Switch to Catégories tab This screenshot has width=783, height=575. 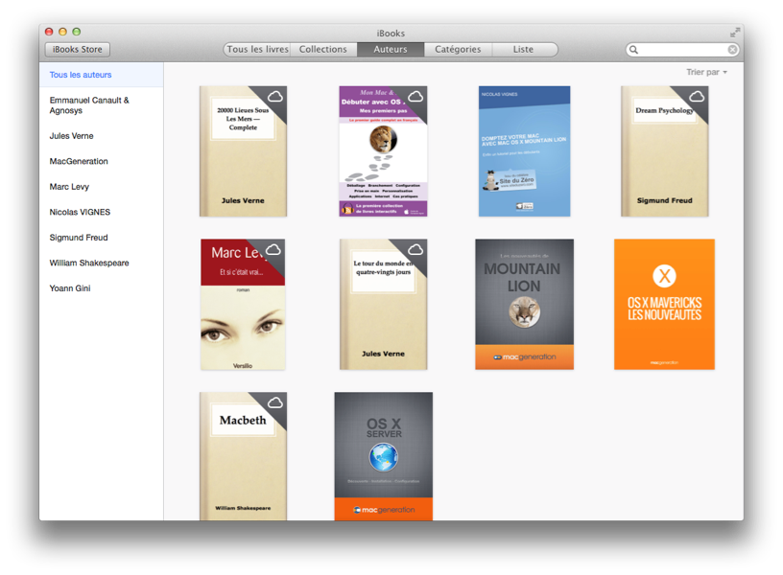click(x=458, y=50)
